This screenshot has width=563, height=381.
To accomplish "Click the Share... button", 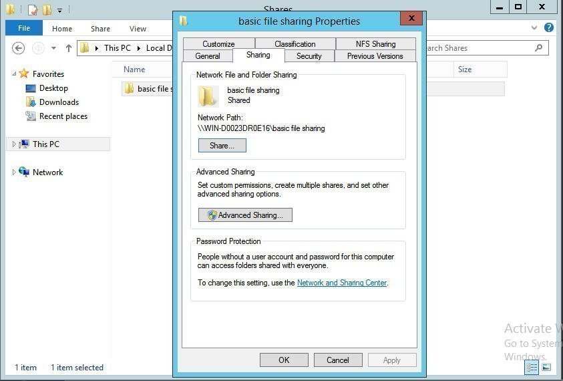I will [222, 146].
